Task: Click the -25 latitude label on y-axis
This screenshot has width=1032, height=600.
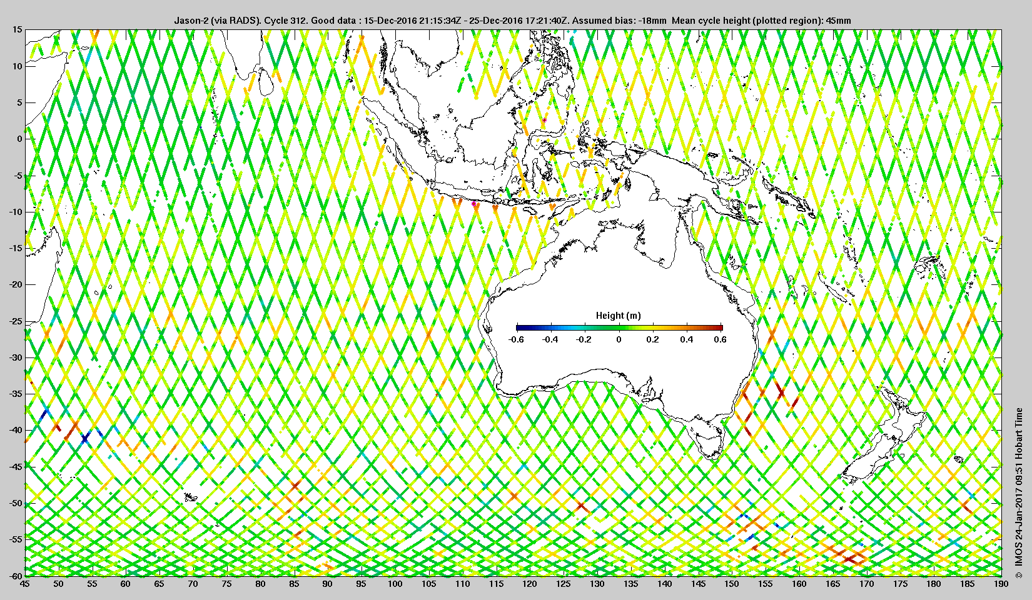Action: [16, 321]
